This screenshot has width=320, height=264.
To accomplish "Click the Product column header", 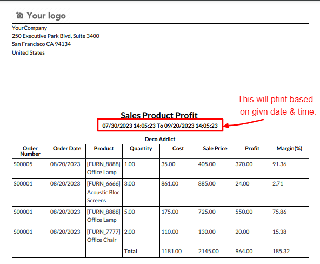I will (x=104, y=148).
